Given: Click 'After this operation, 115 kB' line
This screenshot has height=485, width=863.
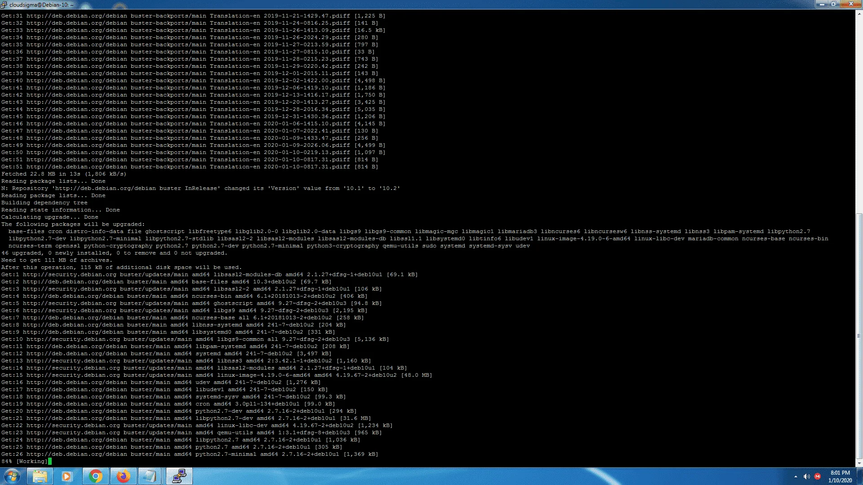Looking at the screenshot, I should 121,267.
